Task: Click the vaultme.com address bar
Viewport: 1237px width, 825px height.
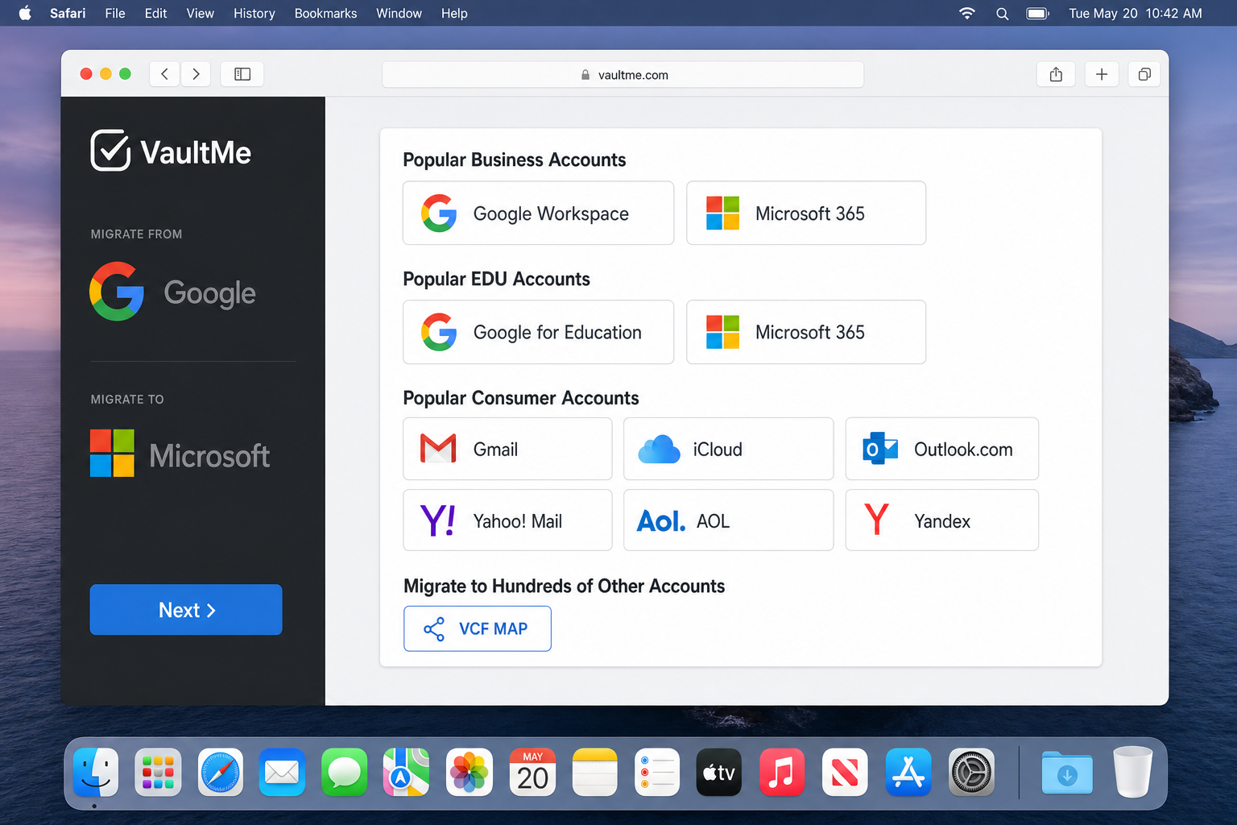Action: click(623, 74)
